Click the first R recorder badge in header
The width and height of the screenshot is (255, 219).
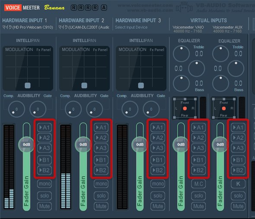click(73, 8)
